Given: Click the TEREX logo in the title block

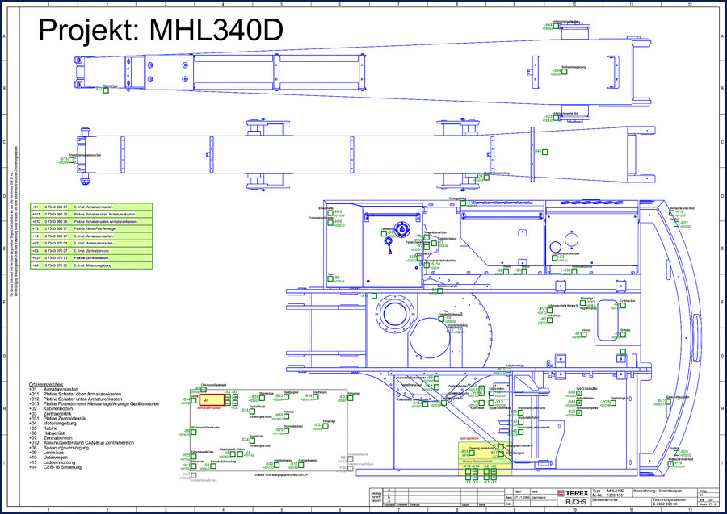Looking at the screenshot, I should pos(573,493).
